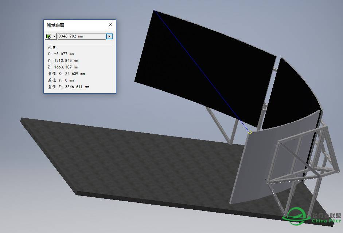This screenshot has height=233, width=343.
Task: Click the green selection filter icon
Action: click(x=48, y=36)
